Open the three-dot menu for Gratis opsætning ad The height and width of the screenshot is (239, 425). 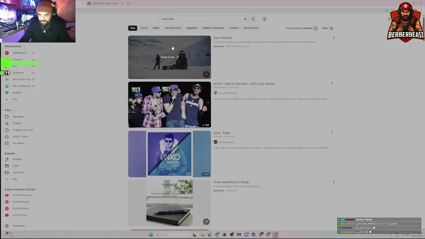click(x=334, y=182)
